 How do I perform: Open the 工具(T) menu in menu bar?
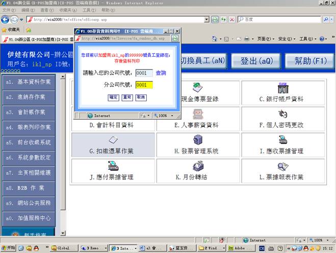tap(89, 10)
